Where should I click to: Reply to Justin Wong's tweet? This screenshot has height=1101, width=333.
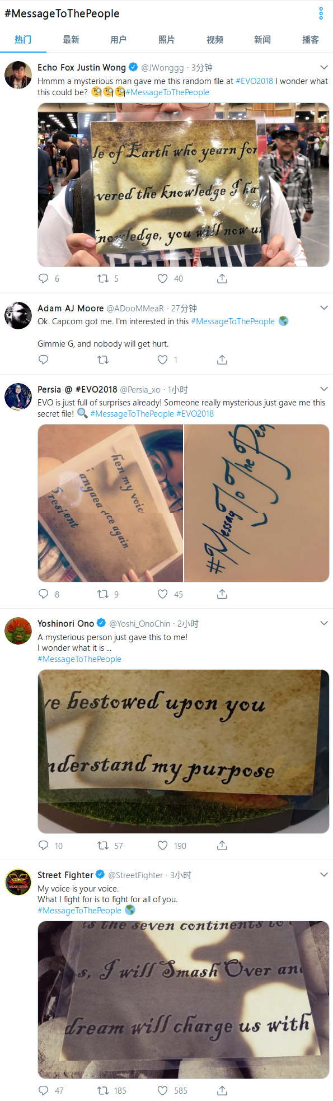point(44,278)
